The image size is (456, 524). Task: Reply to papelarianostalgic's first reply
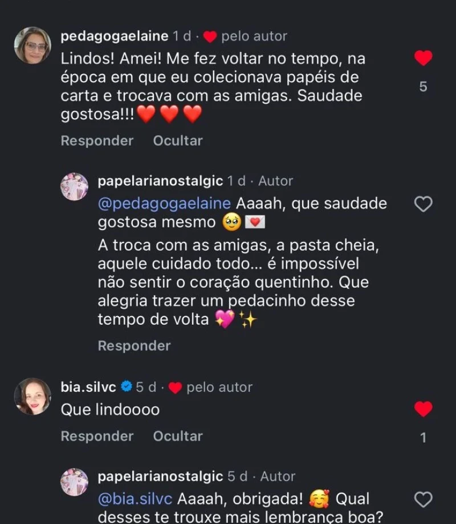pyautogui.click(x=134, y=346)
